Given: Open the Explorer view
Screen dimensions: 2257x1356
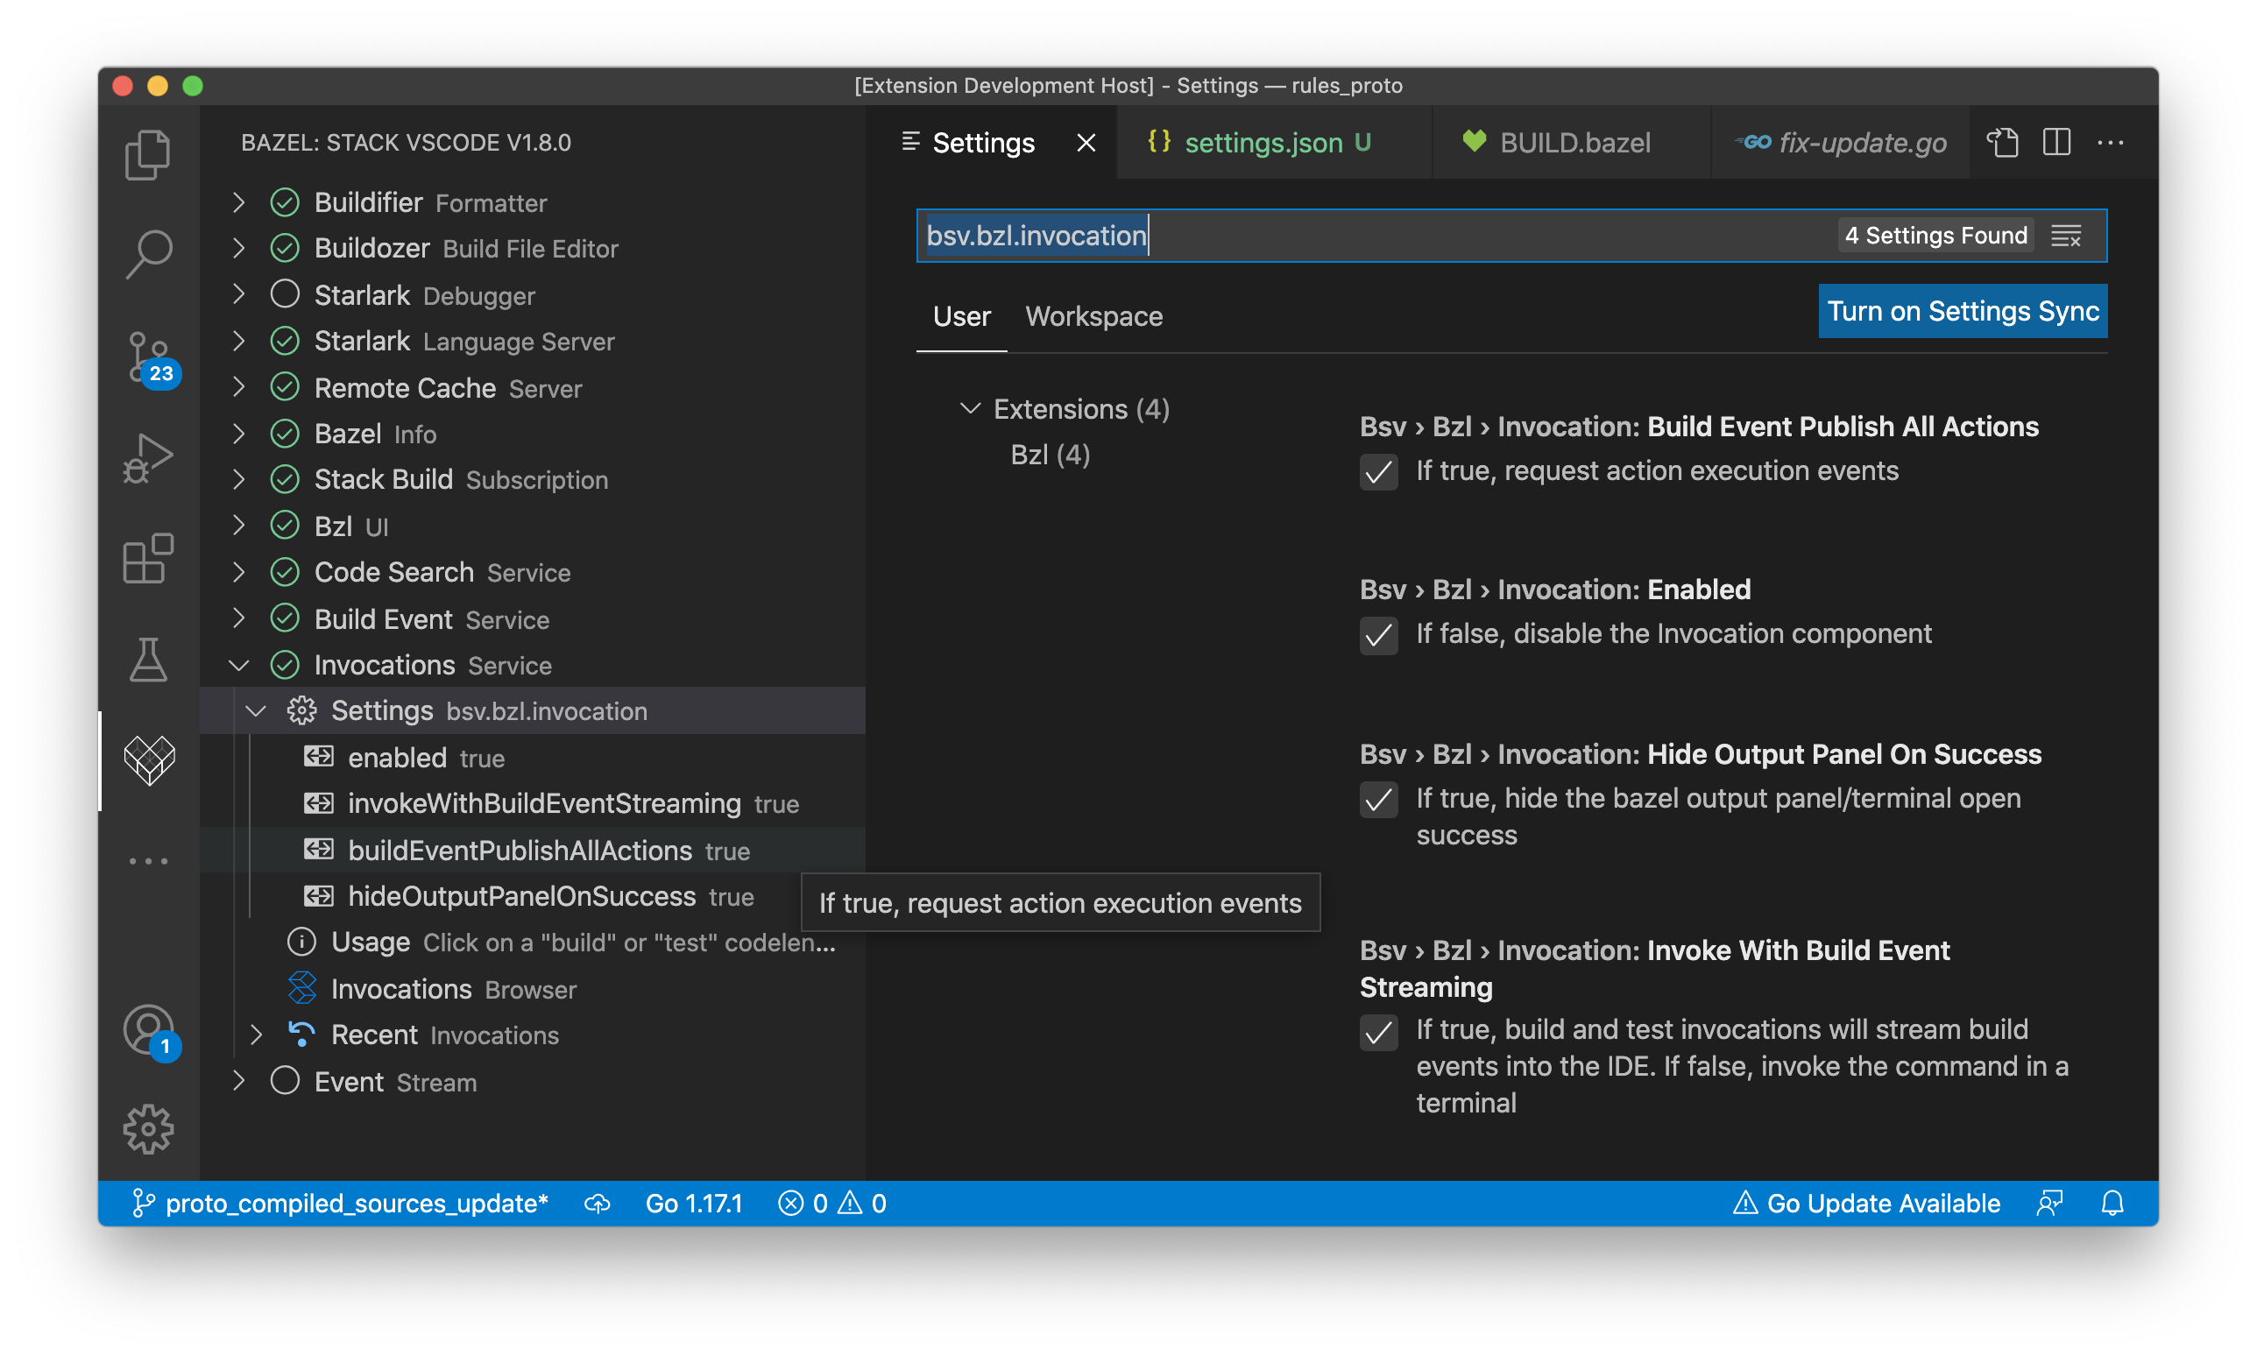Looking at the screenshot, I should (x=147, y=153).
